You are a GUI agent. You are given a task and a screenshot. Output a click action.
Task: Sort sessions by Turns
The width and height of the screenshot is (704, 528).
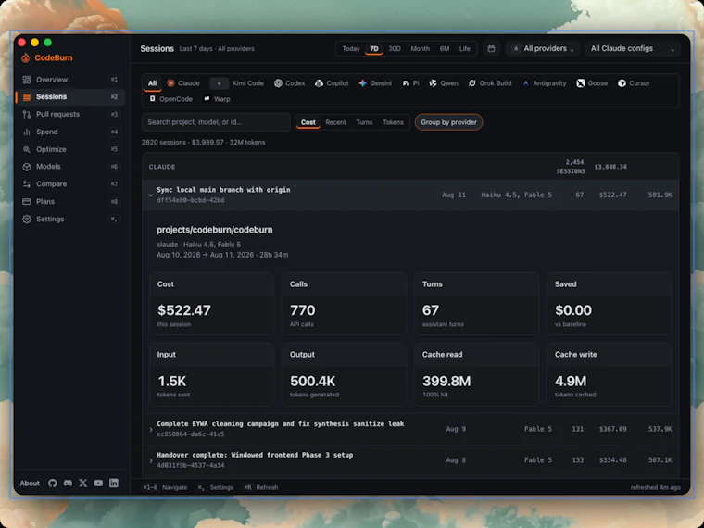click(x=364, y=122)
